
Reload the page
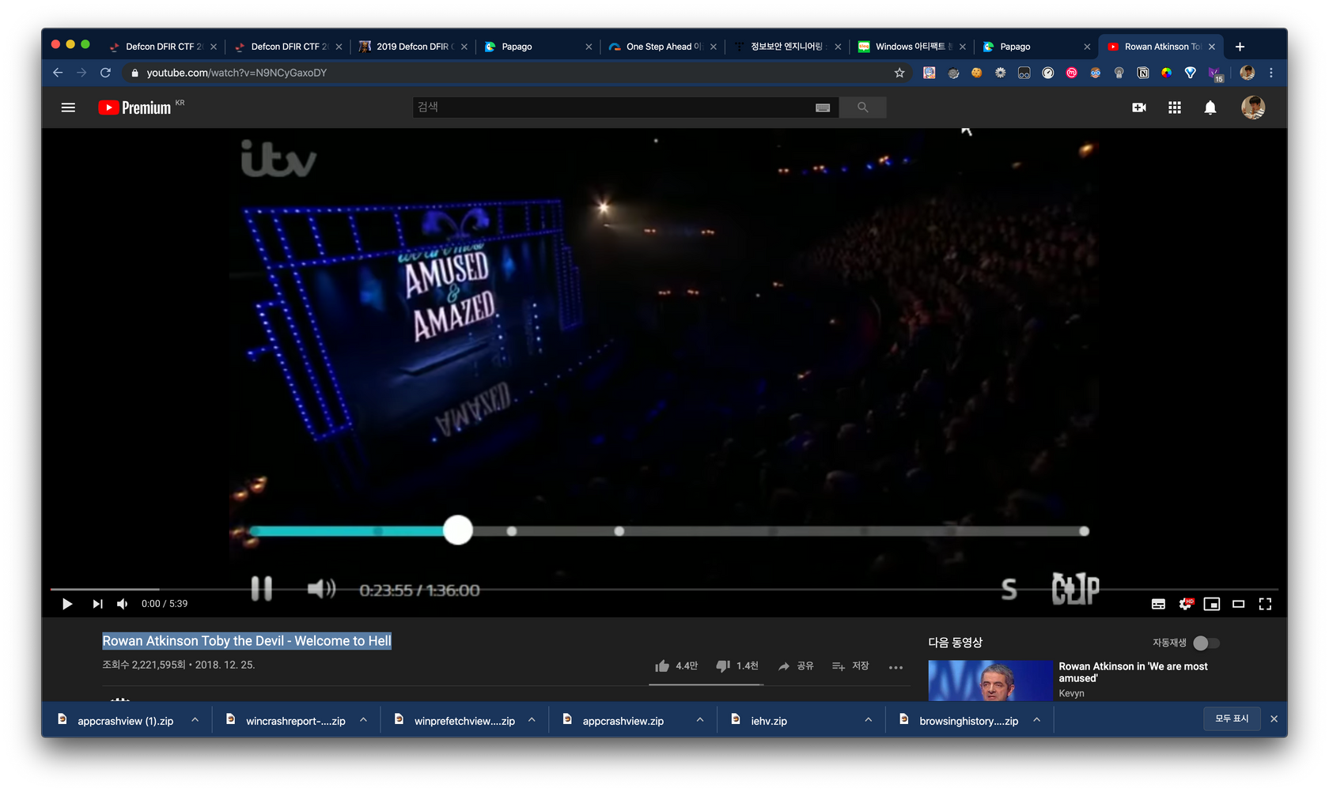[x=105, y=73]
